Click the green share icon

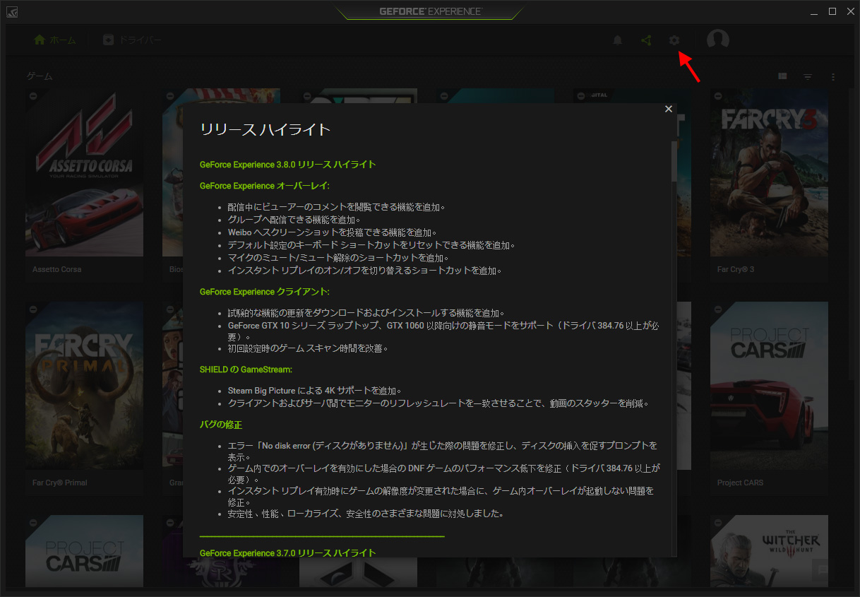click(x=645, y=40)
